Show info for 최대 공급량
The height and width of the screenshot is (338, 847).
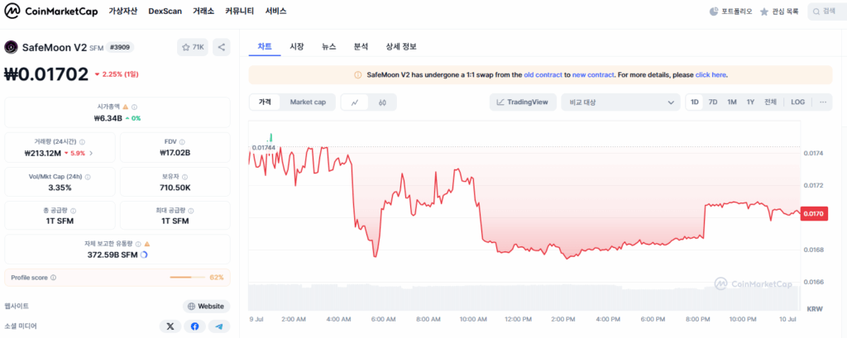coord(191,211)
